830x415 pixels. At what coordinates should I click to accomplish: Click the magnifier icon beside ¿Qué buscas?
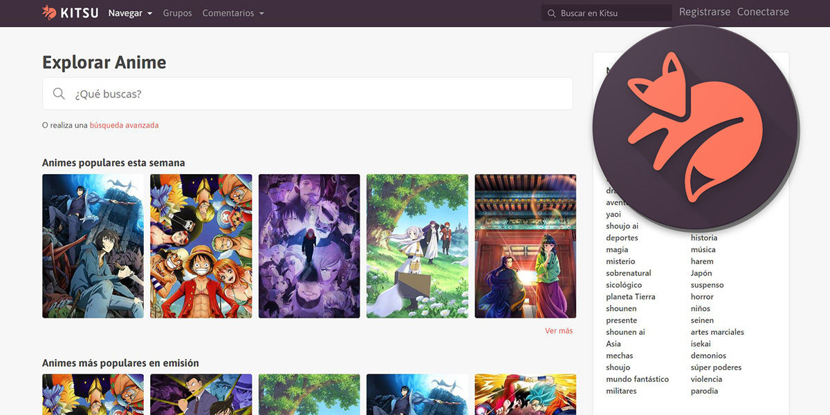59,94
